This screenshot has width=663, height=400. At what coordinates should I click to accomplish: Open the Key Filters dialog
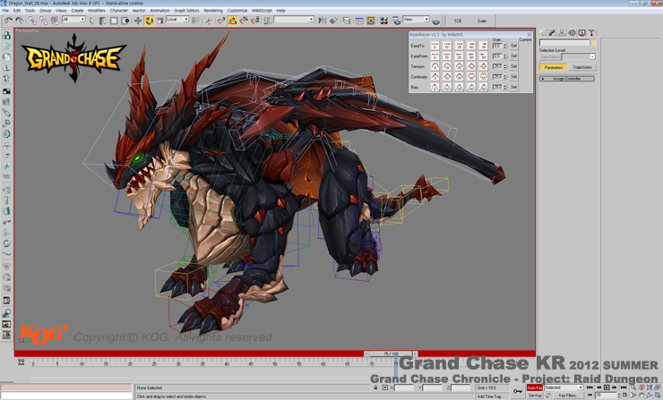[568, 395]
